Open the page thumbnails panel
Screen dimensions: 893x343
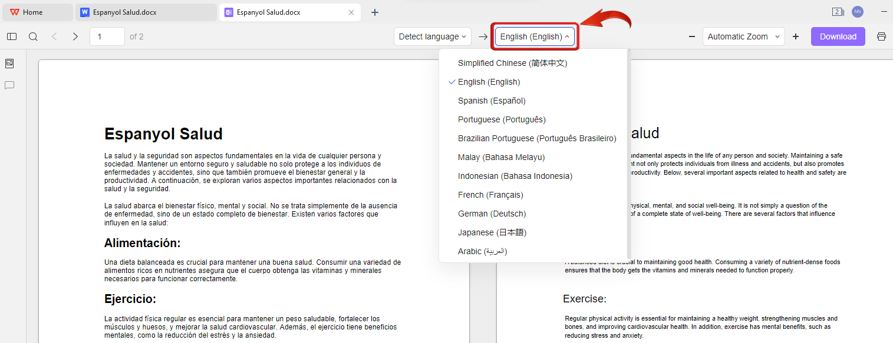click(9, 63)
